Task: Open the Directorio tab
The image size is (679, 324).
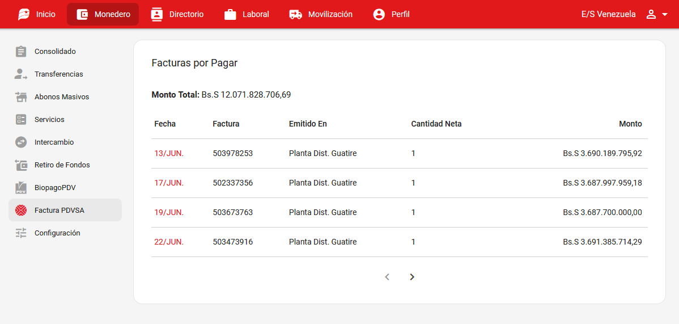Action: [x=177, y=14]
